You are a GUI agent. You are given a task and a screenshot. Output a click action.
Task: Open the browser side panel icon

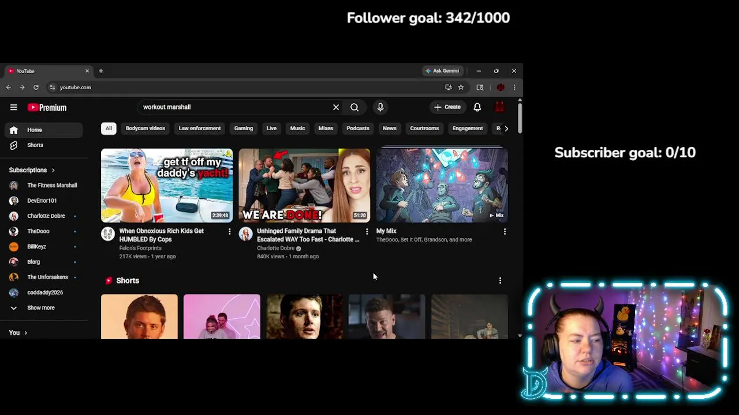pos(480,88)
